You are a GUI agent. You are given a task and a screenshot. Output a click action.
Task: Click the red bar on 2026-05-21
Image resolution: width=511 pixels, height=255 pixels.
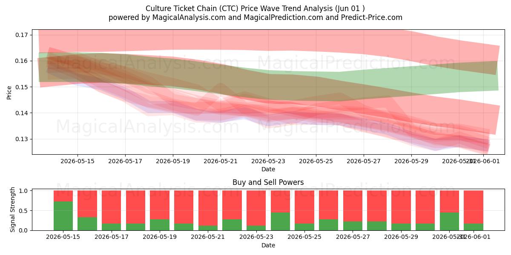click(x=208, y=208)
